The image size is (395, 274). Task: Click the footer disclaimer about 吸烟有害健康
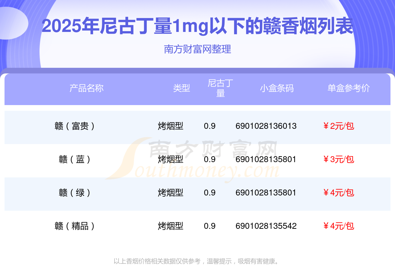pyautogui.click(x=197, y=261)
